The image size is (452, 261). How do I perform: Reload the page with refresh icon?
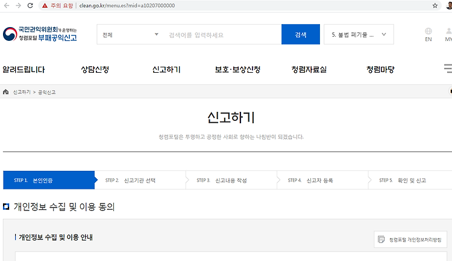[x=30, y=5]
